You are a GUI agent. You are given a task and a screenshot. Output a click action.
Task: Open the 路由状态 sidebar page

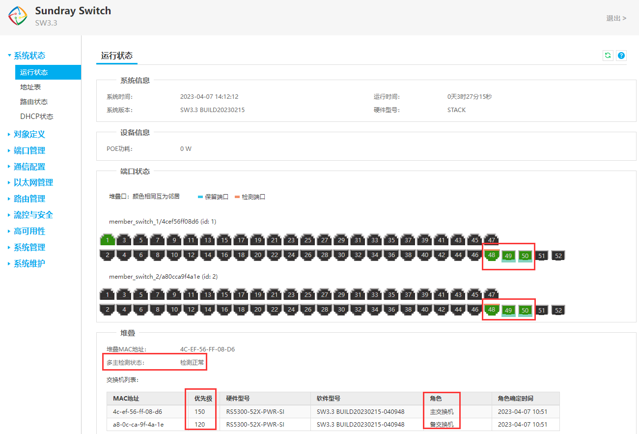(34, 102)
